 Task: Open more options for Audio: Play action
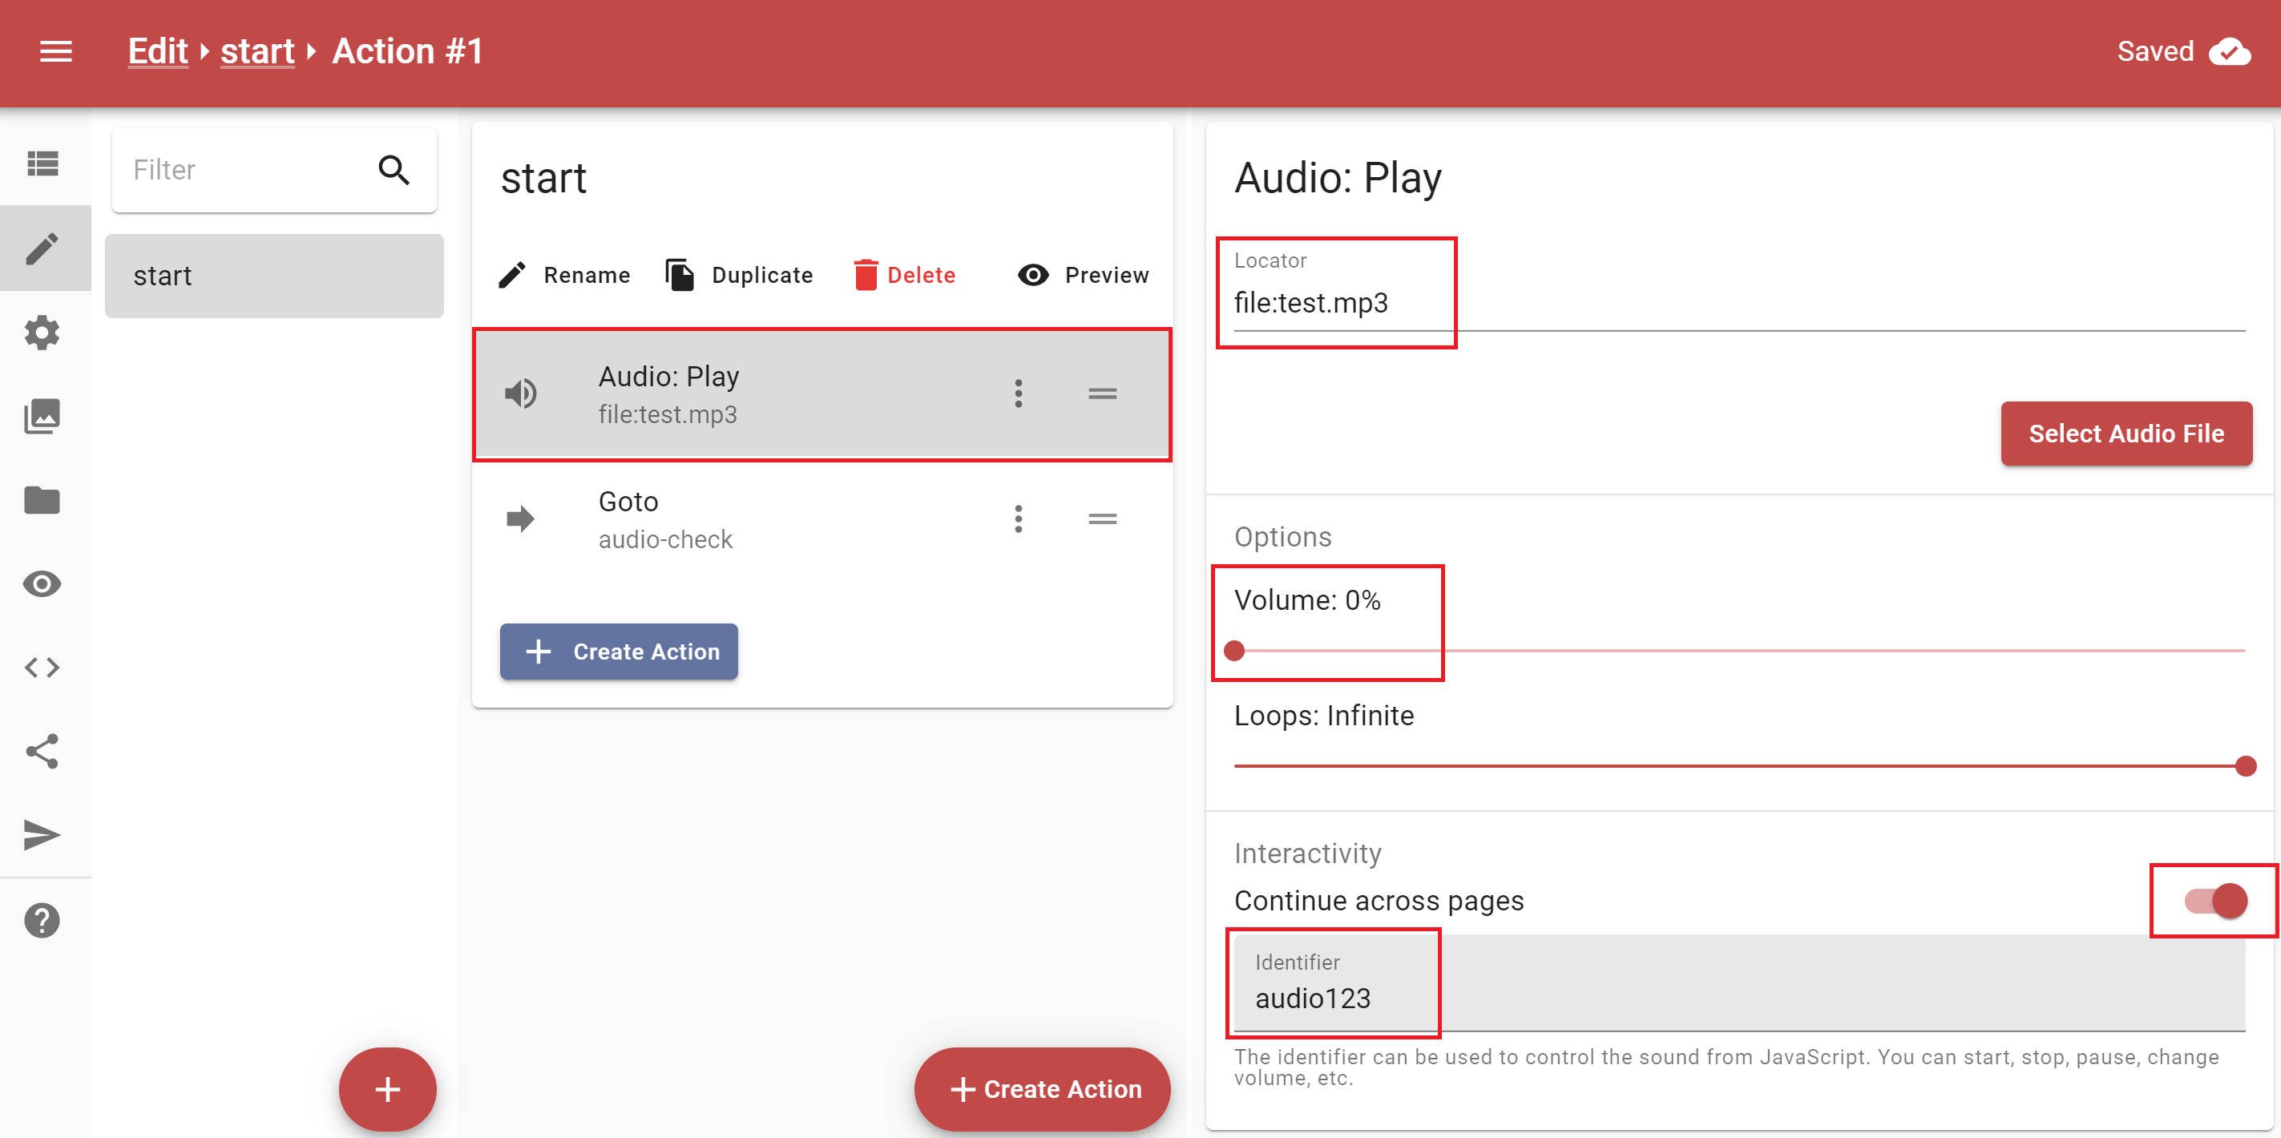click(1019, 393)
